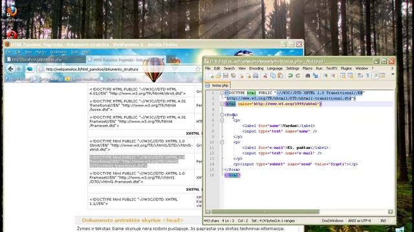Click the Firefox forward arrow button
This screenshot has height=232, width=414.
[19, 69]
